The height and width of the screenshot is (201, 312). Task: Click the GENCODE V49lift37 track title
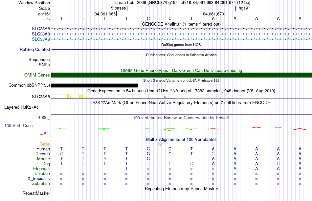click(181, 24)
